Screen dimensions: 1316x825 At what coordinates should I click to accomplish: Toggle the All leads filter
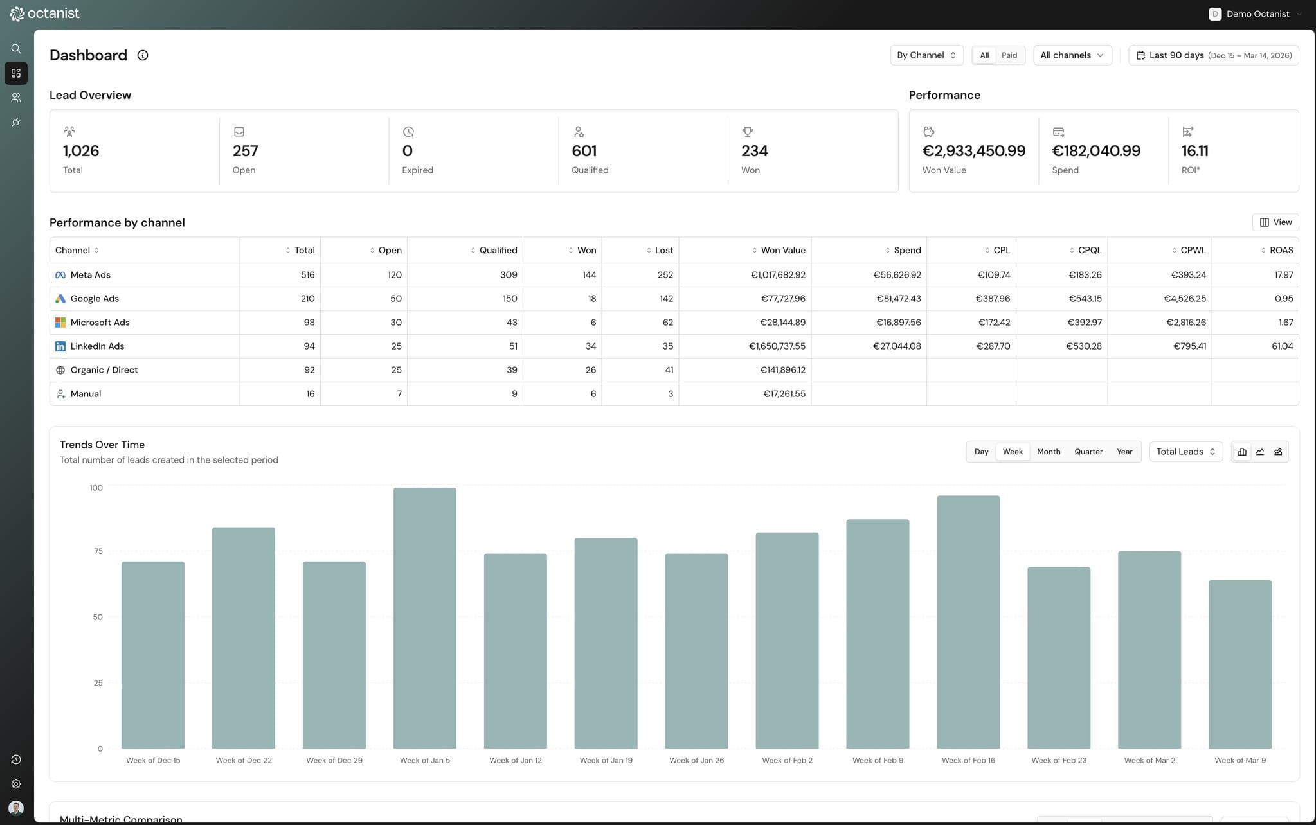(984, 55)
